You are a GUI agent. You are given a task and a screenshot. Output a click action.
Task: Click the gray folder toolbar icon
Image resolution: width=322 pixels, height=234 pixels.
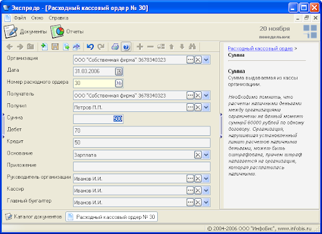coord(31,47)
